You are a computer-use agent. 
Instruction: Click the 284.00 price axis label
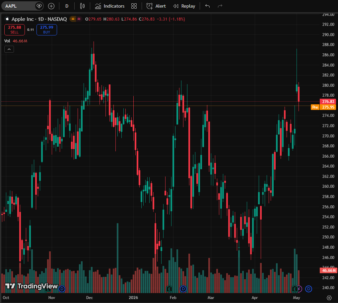pos(328,65)
